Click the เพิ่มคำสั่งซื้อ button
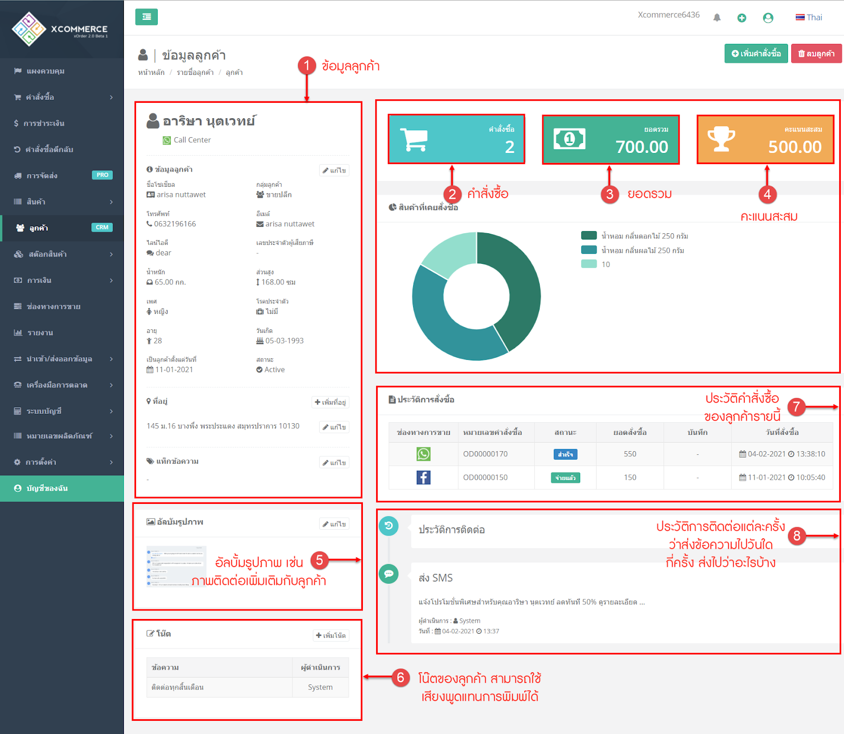This screenshot has height=734, width=844. coord(756,53)
